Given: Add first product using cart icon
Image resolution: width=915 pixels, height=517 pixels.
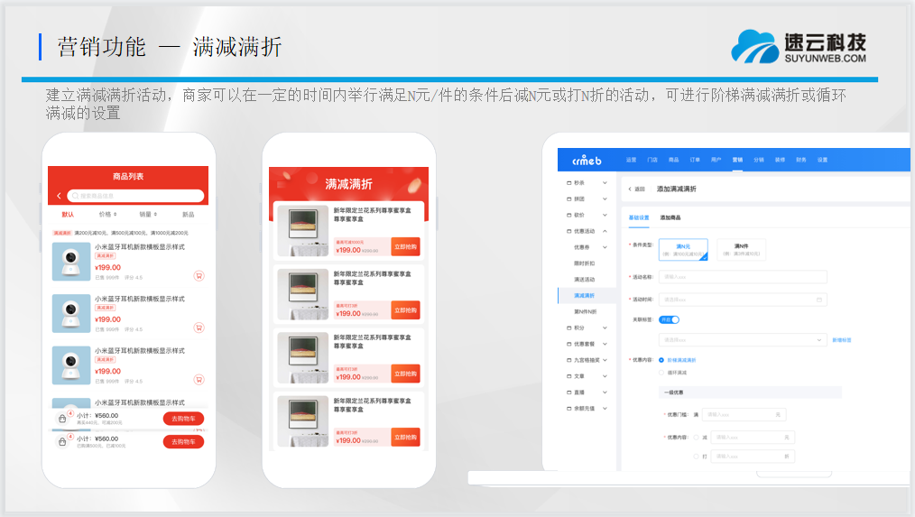Looking at the screenshot, I should pyautogui.click(x=199, y=276).
